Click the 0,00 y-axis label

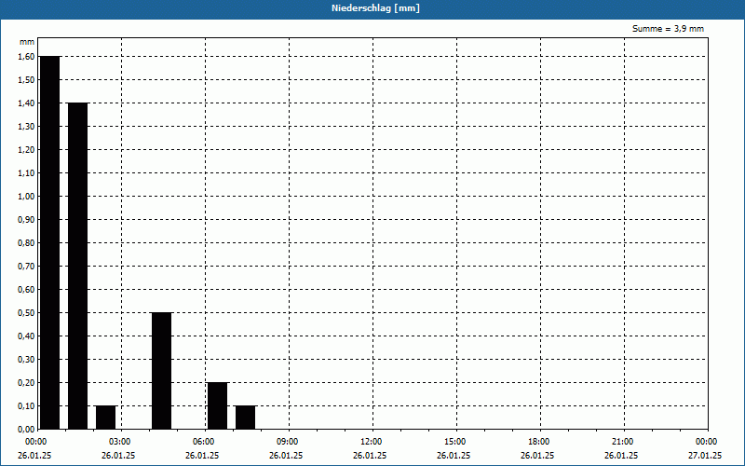[26, 430]
